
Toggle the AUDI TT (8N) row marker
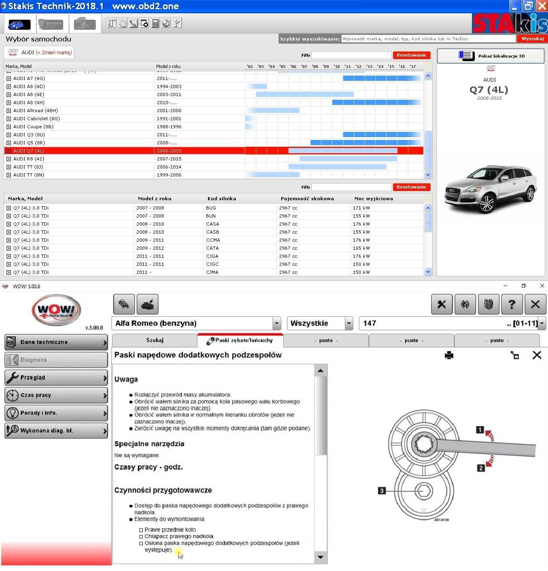click(8, 175)
